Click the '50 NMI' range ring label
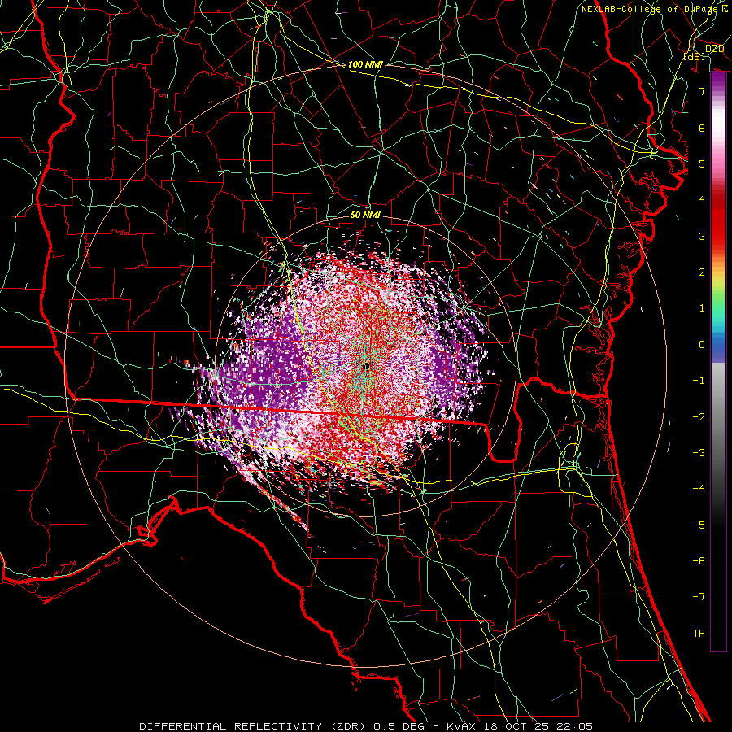 coord(365,215)
